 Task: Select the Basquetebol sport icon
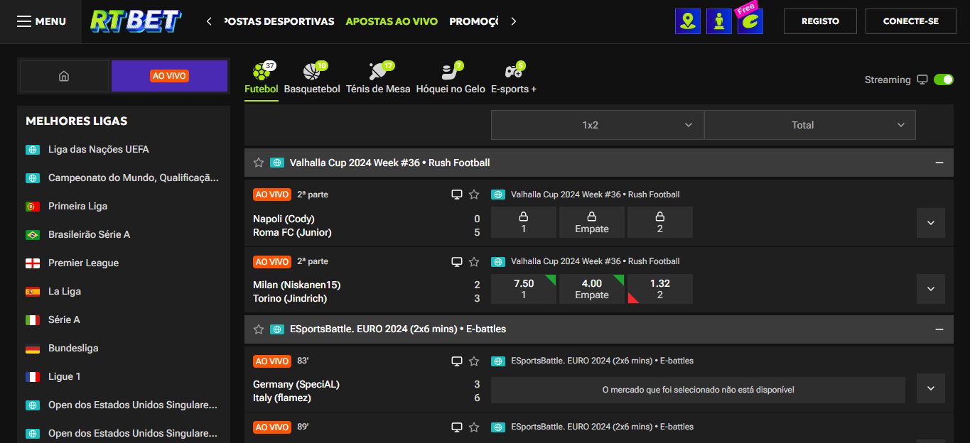(x=311, y=70)
